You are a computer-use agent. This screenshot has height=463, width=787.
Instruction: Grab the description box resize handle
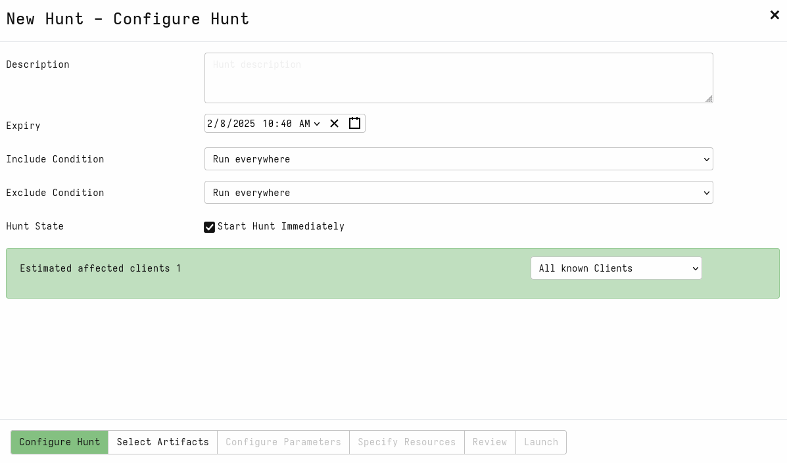click(709, 99)
